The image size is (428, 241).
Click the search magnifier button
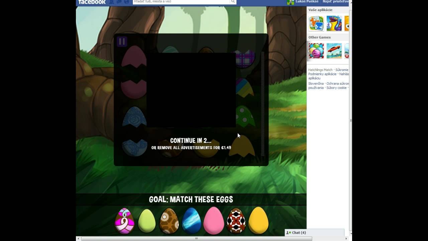point(233,2)
